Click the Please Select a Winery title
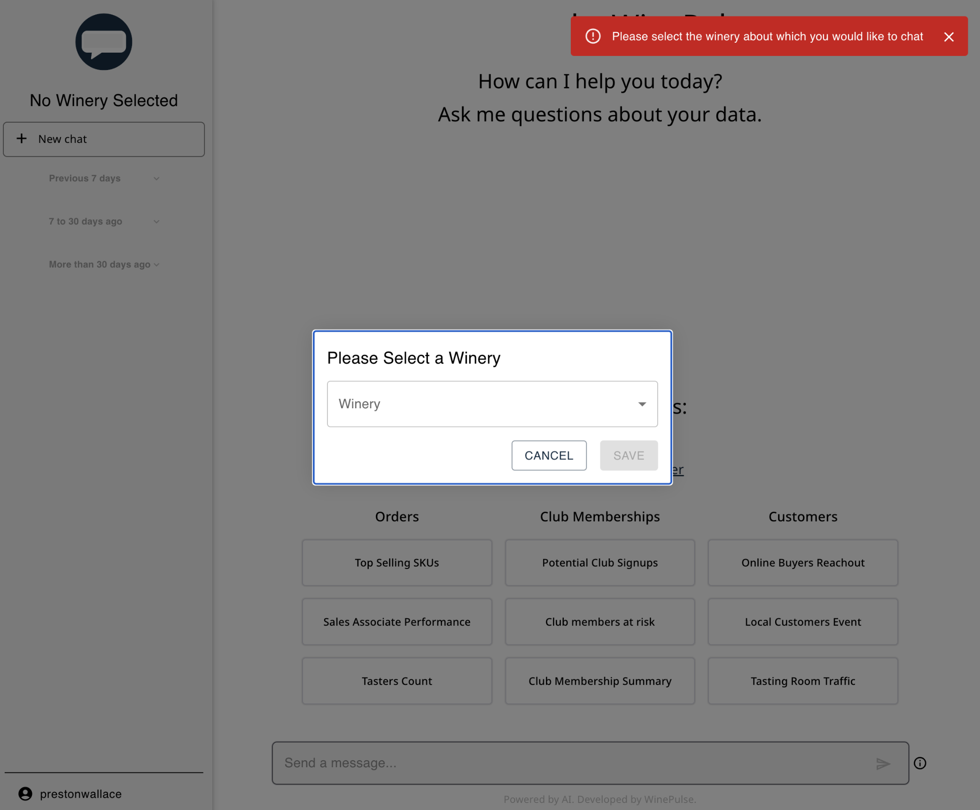Image resolution: width=980 pixels, height=810 pixels. (x=413, y=358)
